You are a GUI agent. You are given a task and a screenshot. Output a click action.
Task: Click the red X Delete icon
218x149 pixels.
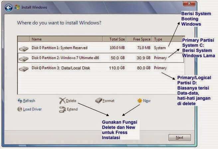(62, 101)
